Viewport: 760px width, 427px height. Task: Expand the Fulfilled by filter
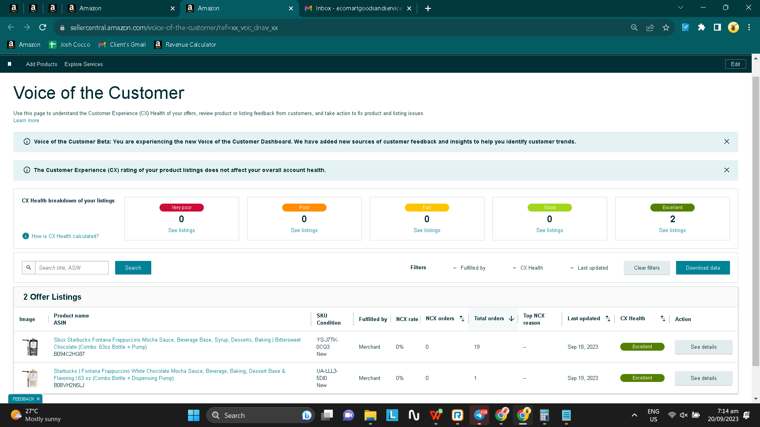tap(469, 268)
